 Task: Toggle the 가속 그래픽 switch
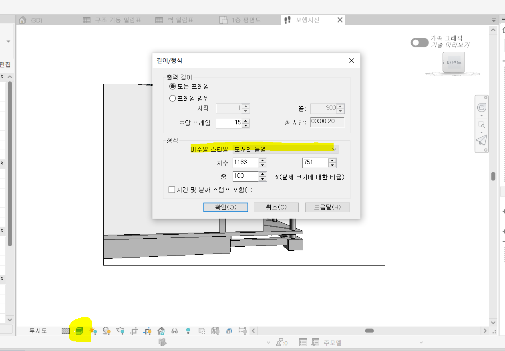[x=419, y=43]
